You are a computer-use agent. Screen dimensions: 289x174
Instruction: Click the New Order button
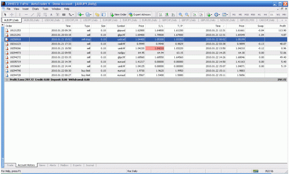[118, 15]
